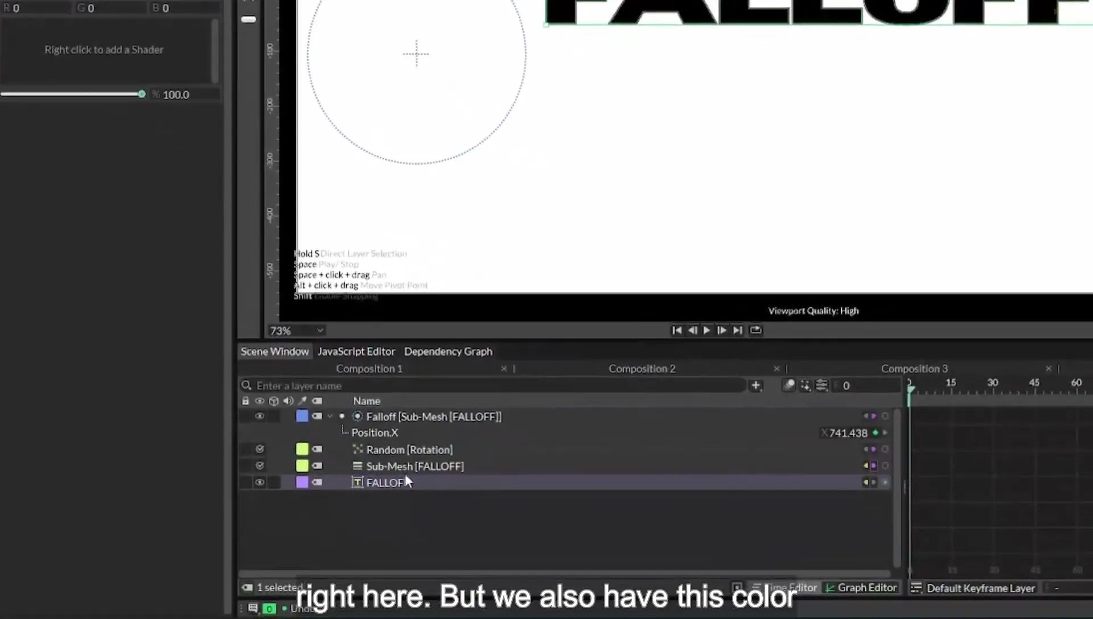
Task: Click the text icon on FALLOFF layer
Action: point(358,482)
